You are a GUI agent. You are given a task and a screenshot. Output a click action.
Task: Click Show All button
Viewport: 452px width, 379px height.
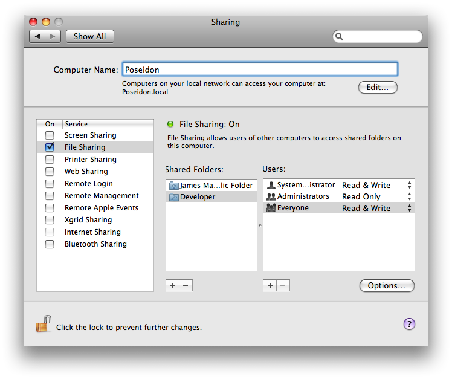coord(90,36)
